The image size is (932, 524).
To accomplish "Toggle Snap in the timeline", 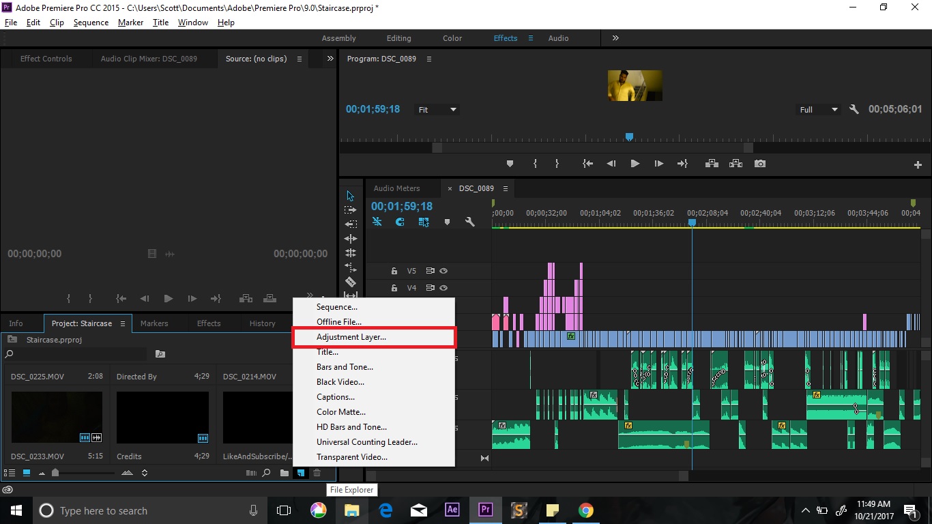I will pyautogui.click(x=400, y=222).
